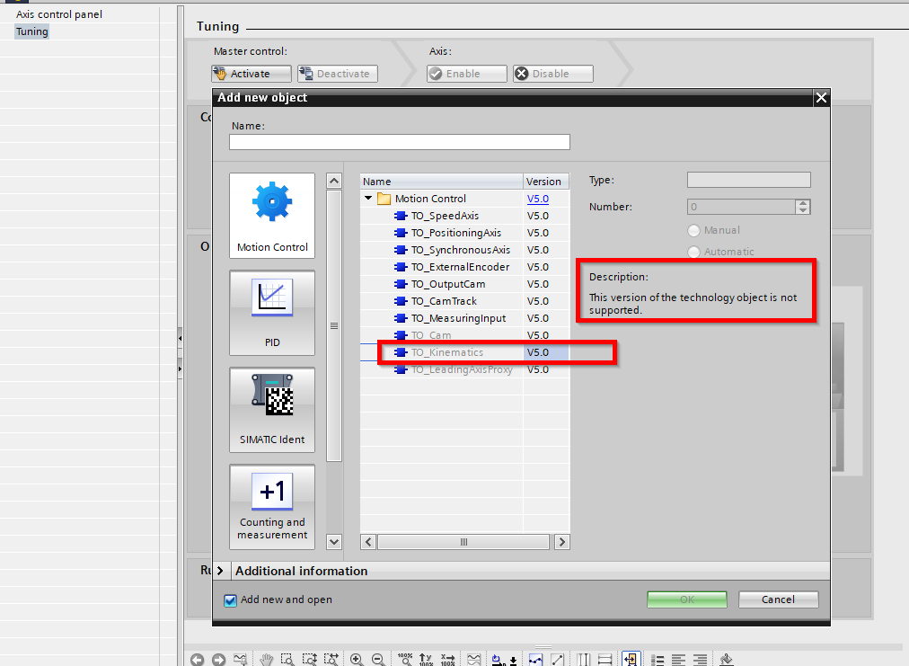Screen dimensions: 909x666
Task: Click the Number field down arrow
Action: [802, 210]
